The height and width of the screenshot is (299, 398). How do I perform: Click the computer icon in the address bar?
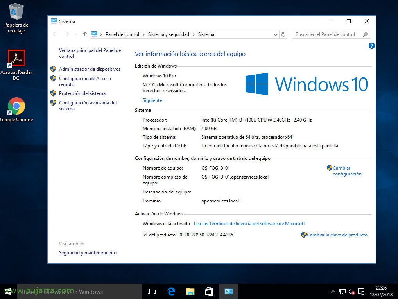[x=94, y=34]
